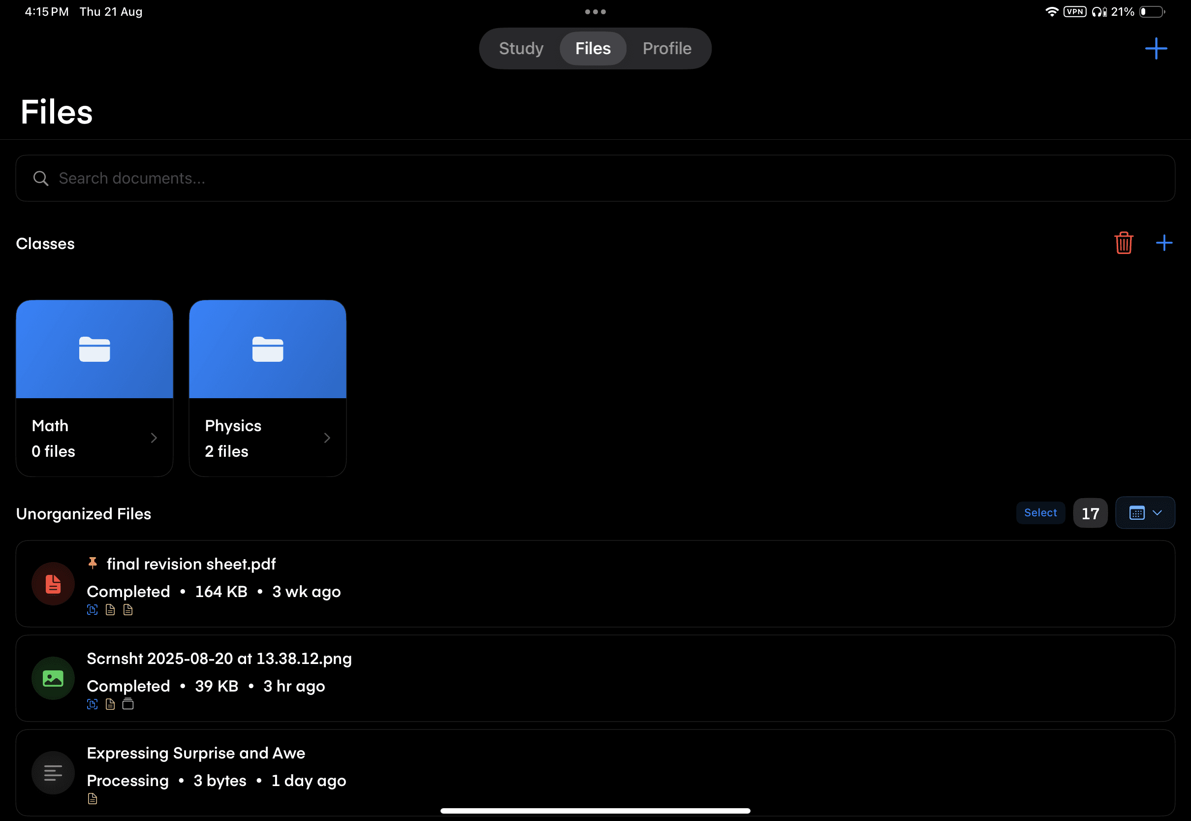Click 'Processing • 3 bytes • 1 day ago' line
Image resolution: width=1191 pixels, height=821 pixels.
pos(217,782)
